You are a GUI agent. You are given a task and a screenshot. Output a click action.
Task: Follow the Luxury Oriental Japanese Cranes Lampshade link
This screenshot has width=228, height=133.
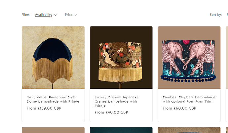point(117,101)
